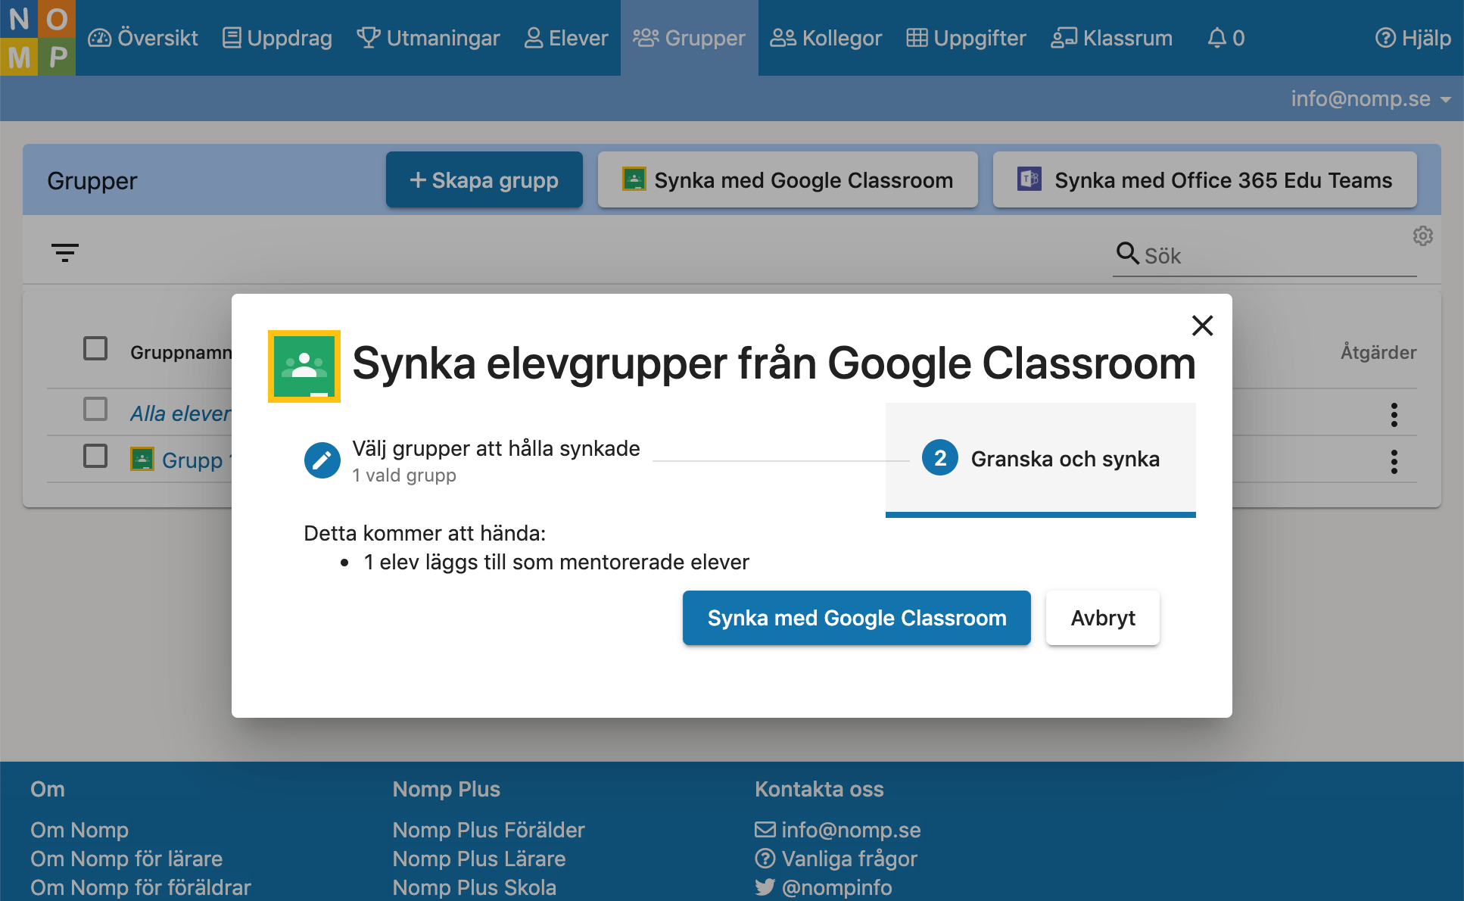Click Synka med Office 365 Edu Teams
The image size is (1464, 901).
click(1205, 180)
